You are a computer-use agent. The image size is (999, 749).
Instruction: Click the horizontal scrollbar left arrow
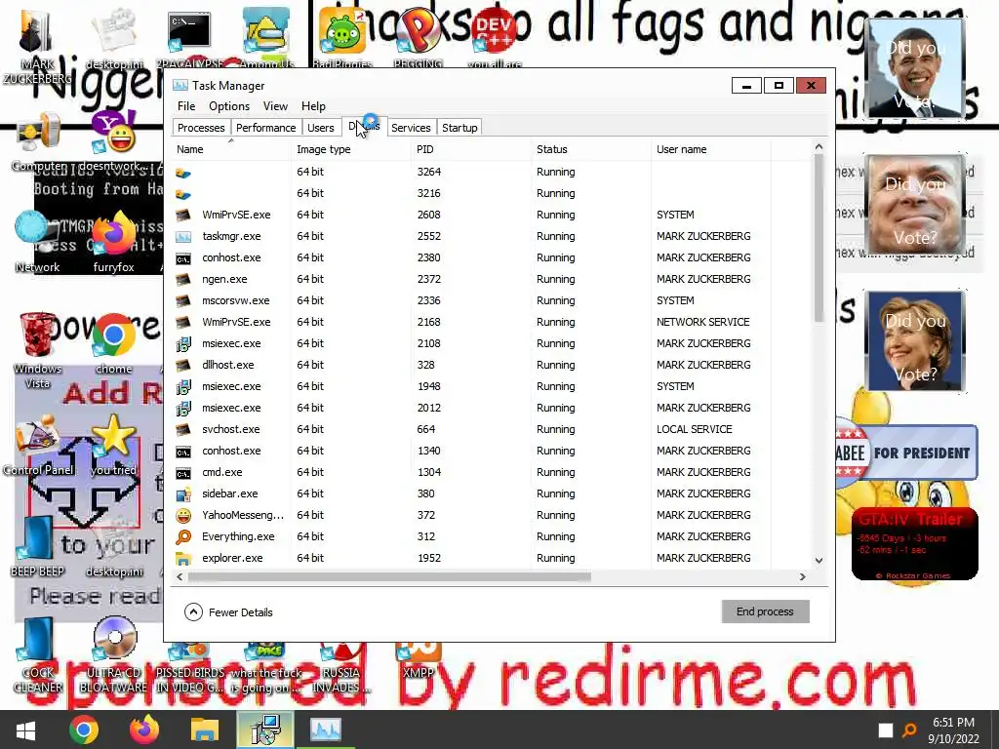180,576
